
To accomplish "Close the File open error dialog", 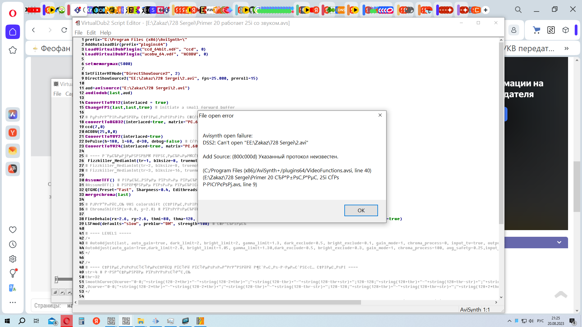I will (380, 115).
